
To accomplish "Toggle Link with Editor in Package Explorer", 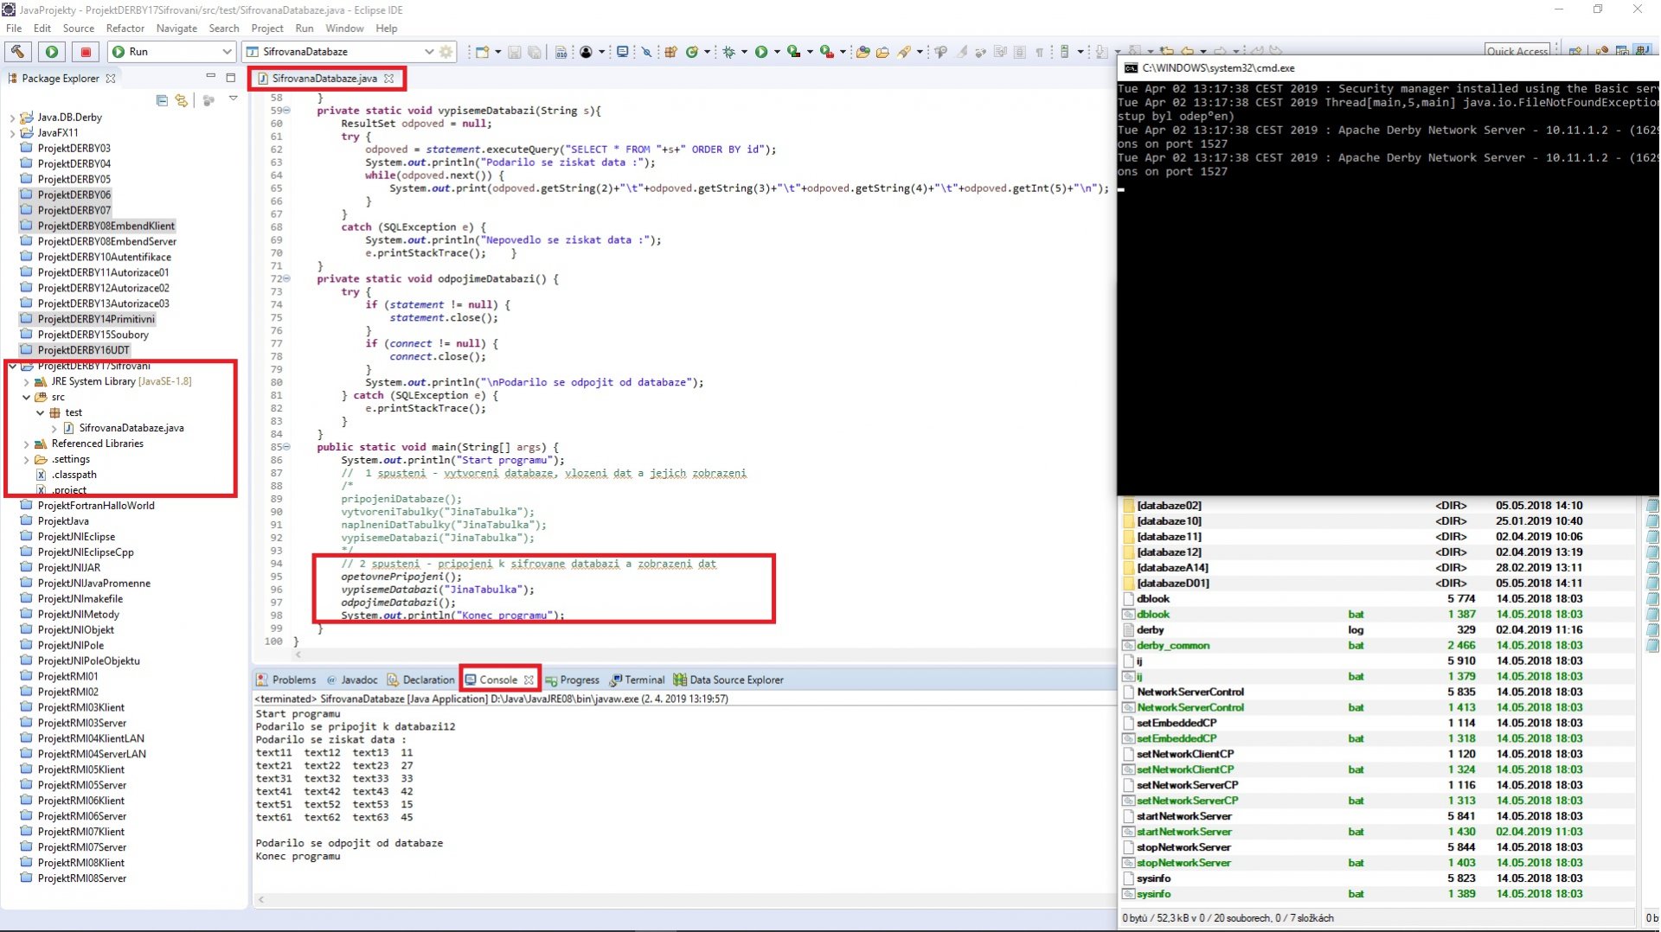I will coord(181,100).
